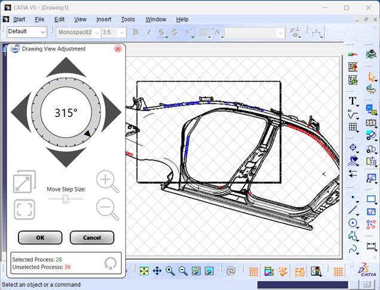380x290 pixels.
Task: Open the Help menu
Action: (x=182, y=19)
